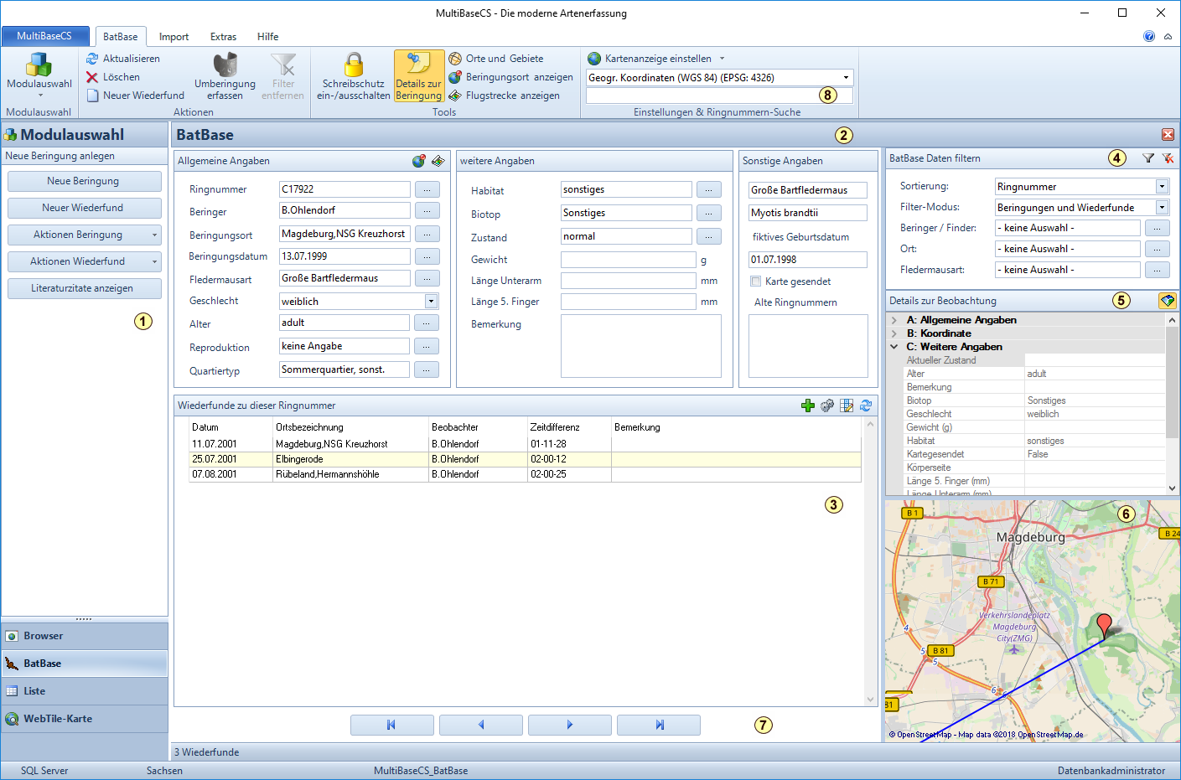Open Umberingung erfassen tool
Screen dimensions: 1181x780
tap(225, 76)
